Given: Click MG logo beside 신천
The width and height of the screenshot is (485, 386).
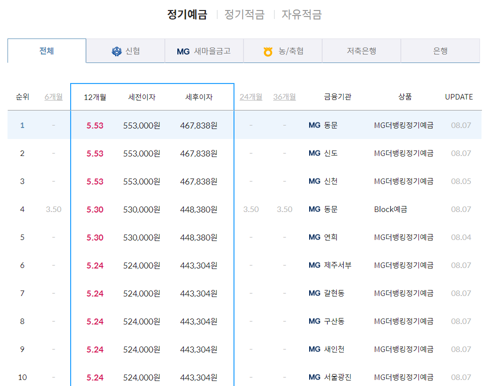Looking at the screenshot, I should [315, 181].
